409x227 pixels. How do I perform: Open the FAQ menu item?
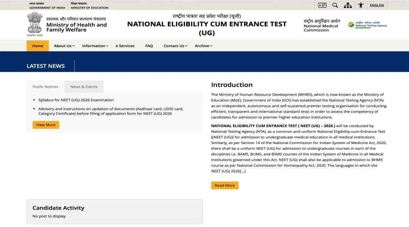[x=149, y=46]
